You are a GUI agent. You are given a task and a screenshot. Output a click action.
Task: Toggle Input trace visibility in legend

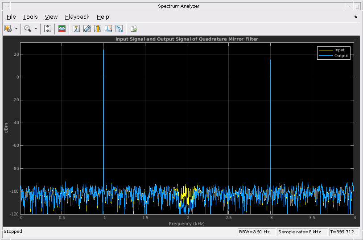[339, 50]
